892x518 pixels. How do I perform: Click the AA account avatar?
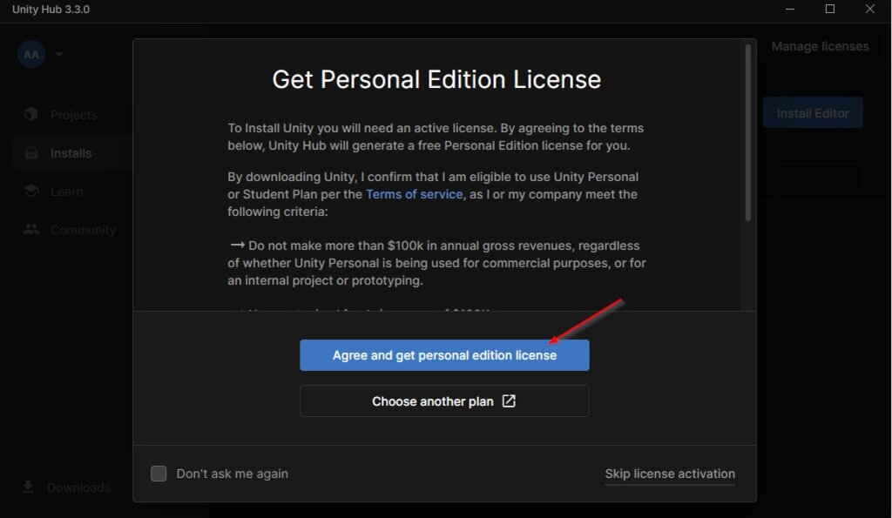click(x=31, y=54)
